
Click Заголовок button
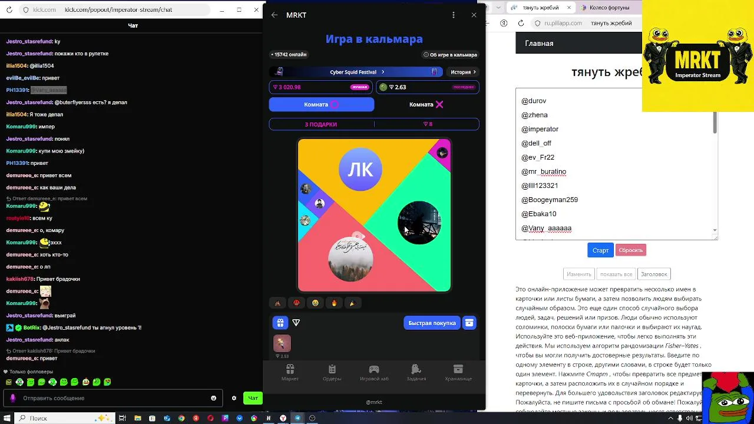[x=654, y=274]
